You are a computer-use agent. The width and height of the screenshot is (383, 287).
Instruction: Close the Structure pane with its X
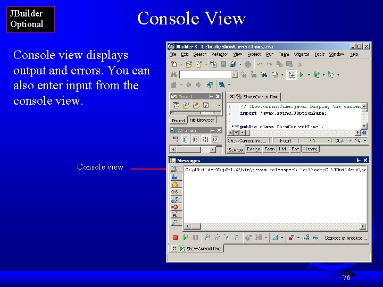(219, 131)
